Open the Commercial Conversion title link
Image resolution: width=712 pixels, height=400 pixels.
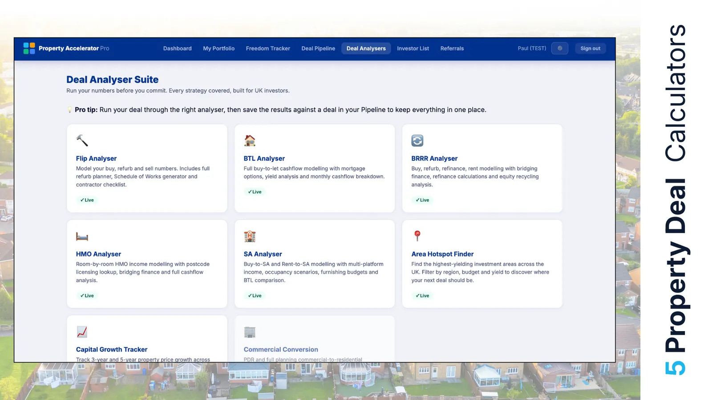[281, 350]
